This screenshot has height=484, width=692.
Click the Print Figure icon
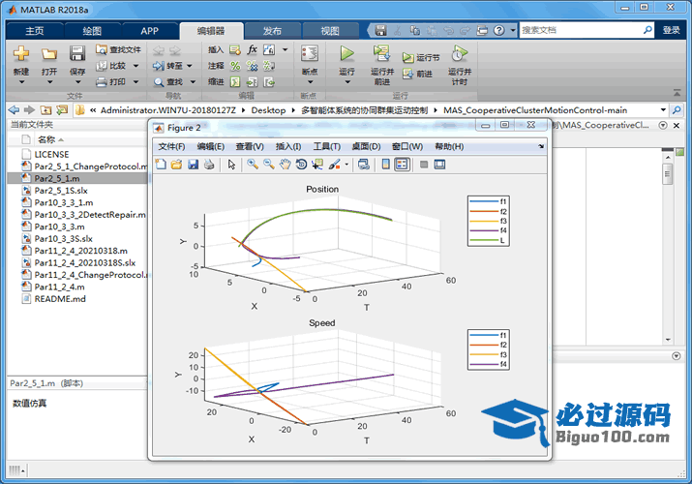coord(209,165)
